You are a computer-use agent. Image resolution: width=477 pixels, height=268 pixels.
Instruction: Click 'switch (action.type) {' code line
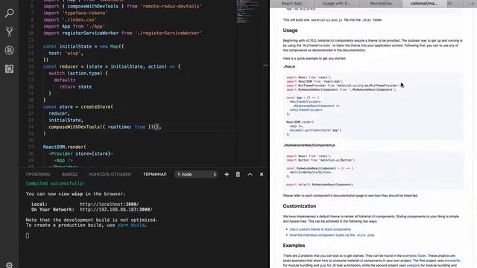tap(78, 73)
